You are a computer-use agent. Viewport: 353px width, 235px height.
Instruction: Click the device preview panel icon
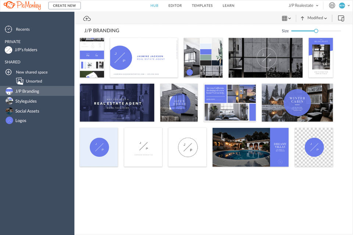341,18
